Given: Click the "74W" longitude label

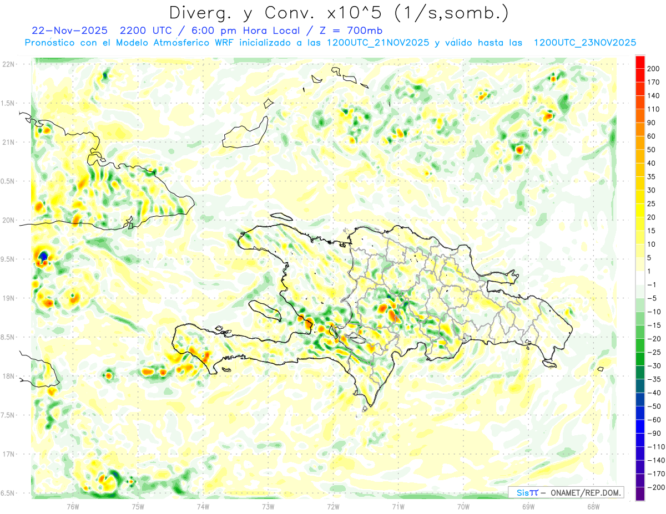Looking at the screenshot, I should pyautogui.click(x=203, y=506).
